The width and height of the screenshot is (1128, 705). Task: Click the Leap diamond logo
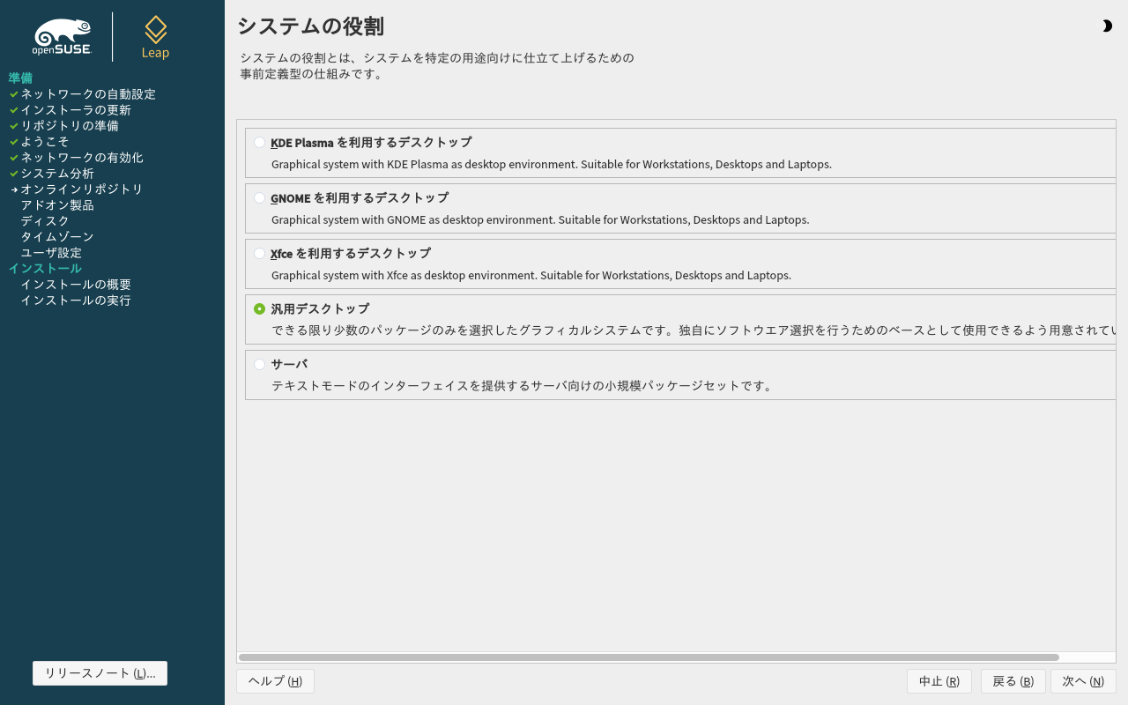(156, 37)
